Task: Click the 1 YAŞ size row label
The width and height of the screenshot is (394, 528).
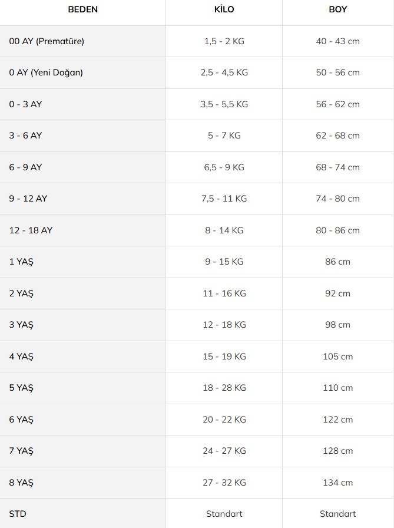Action: coord(21,262)
